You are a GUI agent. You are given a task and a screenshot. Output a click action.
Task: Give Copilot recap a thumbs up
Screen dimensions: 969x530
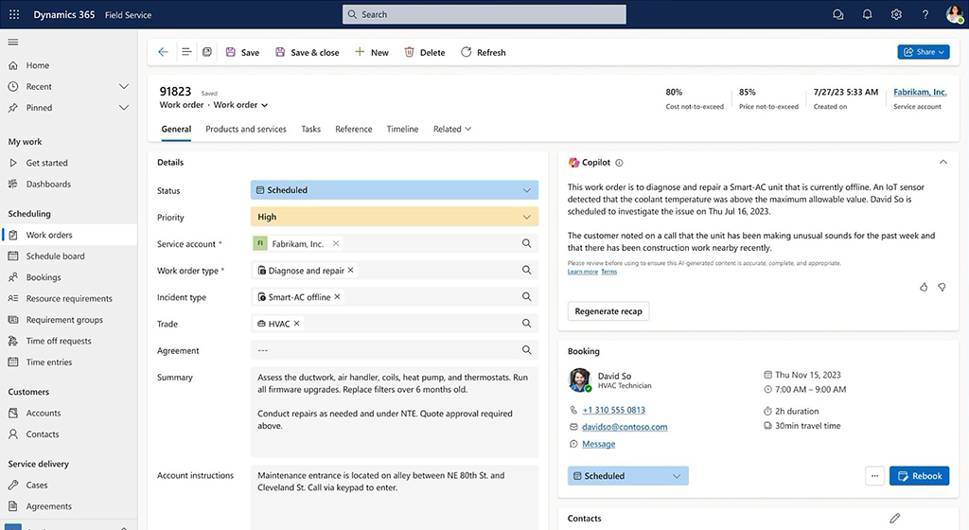(924, 287)
